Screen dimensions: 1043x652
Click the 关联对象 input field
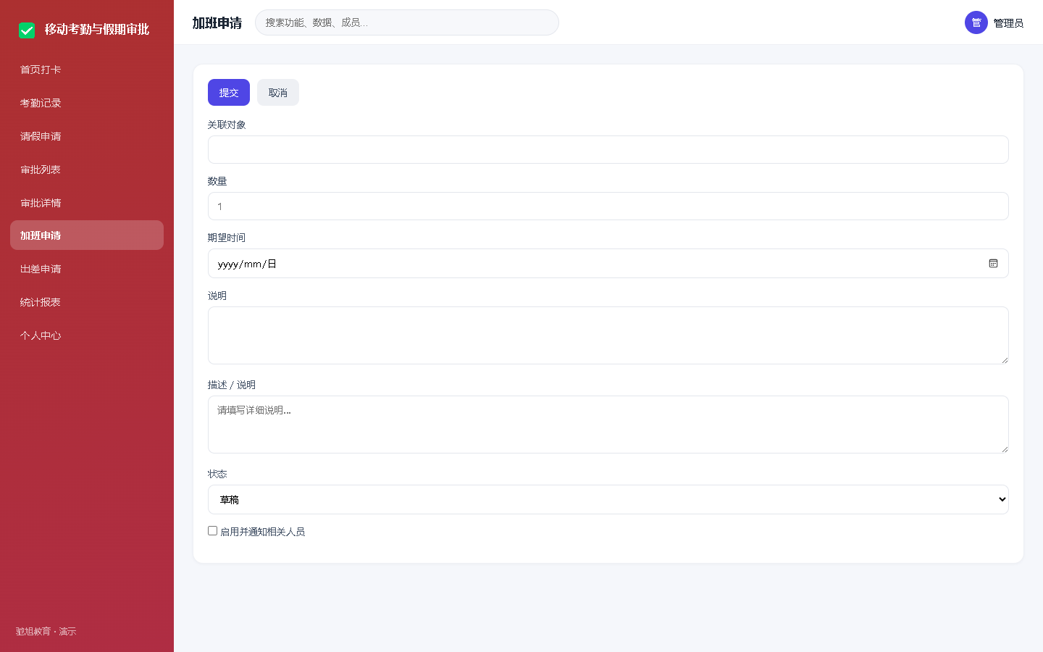pyautogui.click(x=608, y=150)
